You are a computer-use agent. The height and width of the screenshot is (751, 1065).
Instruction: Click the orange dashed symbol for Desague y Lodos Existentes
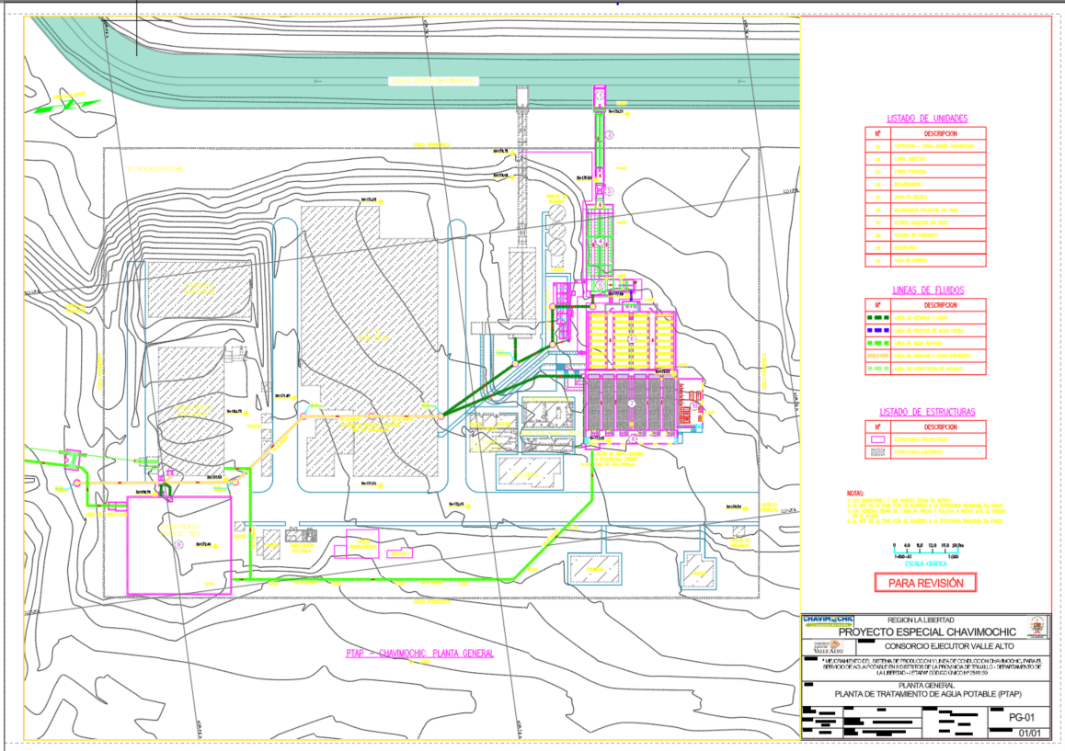coord(878,356)
